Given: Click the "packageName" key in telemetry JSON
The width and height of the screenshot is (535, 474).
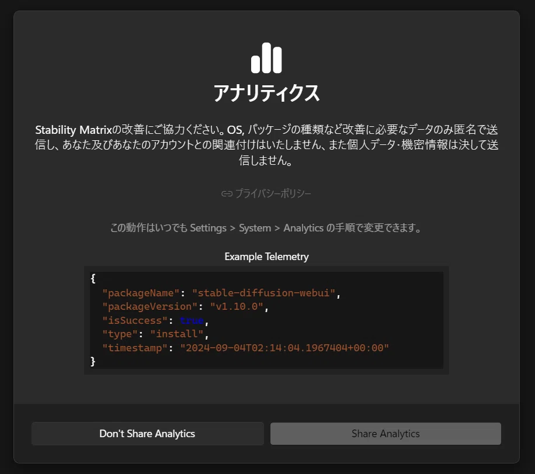Looking at the screenshot, I should 141,293.
